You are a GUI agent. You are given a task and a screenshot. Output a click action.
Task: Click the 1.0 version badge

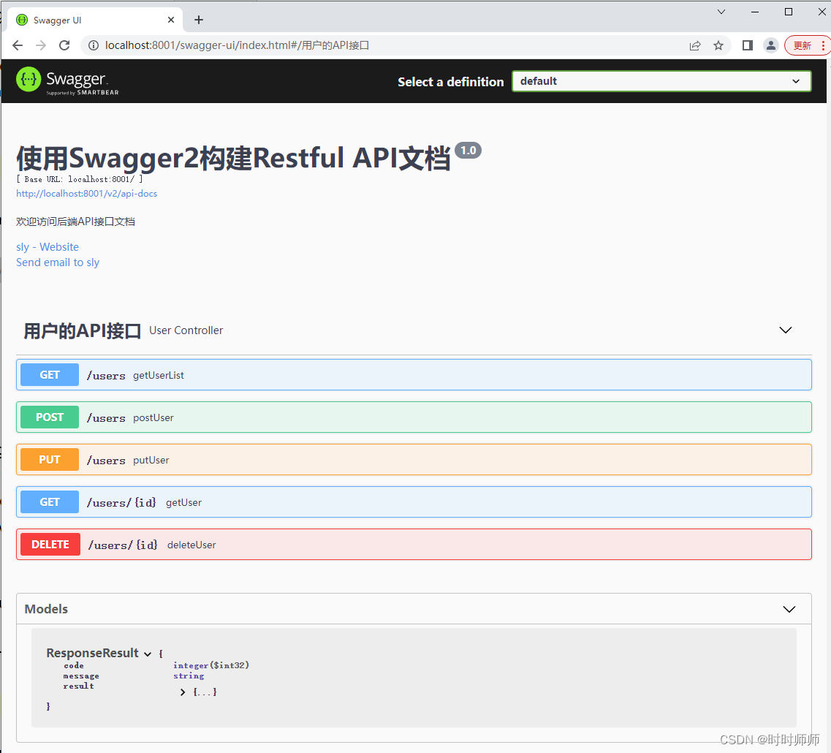tap(468, 151)
